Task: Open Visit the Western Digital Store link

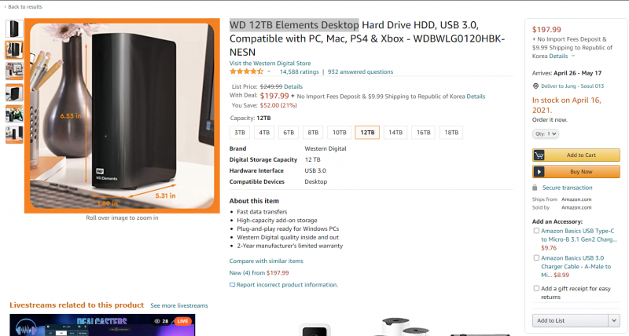Action: [x=270, y=64]
